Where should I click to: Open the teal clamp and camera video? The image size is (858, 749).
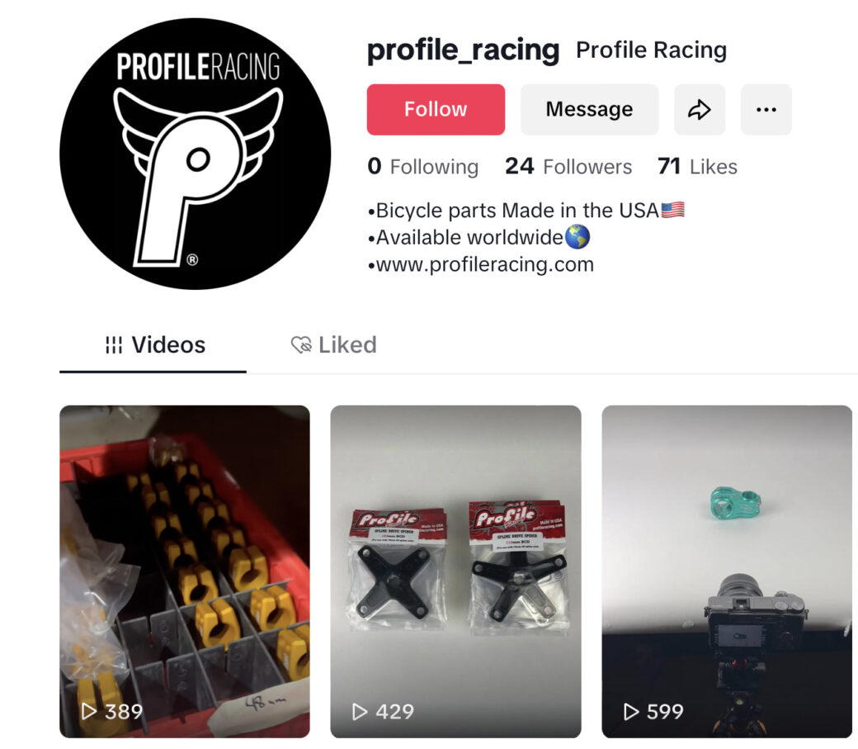coord(727,571)
